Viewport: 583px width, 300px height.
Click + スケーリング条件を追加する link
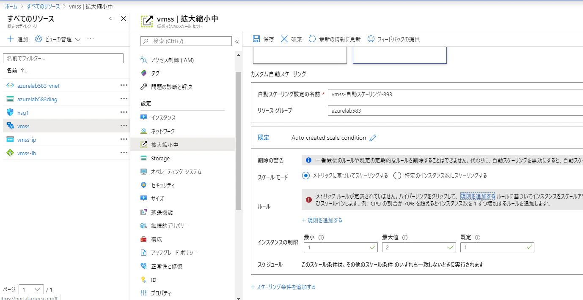pos(283,287)
